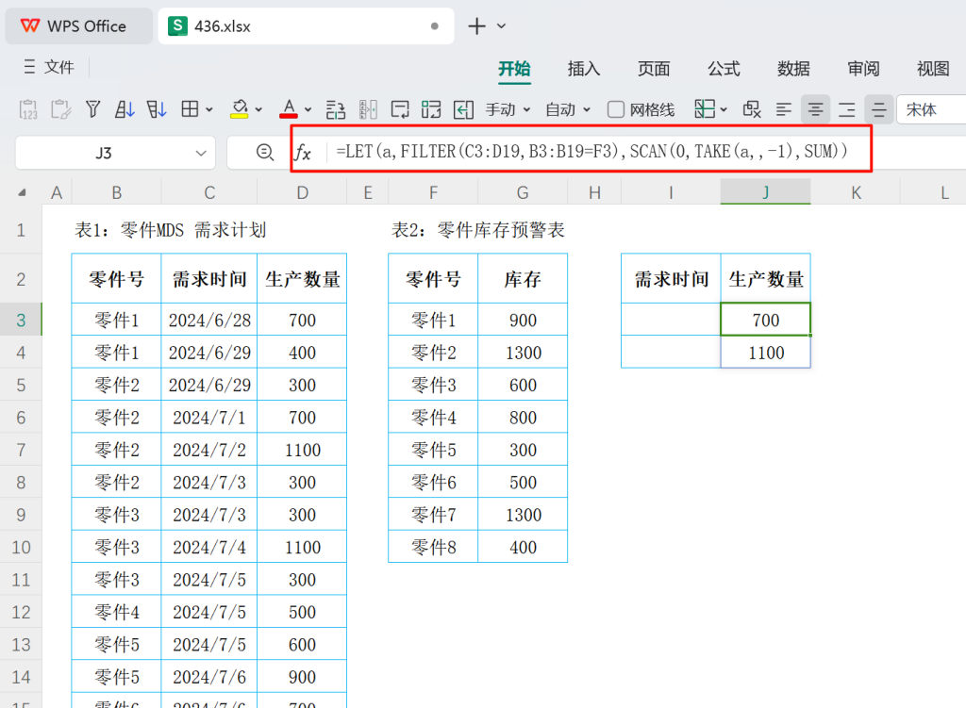The width and height of the screenshot is (966, 708).
Task: Align text left
Action: coord(784,110)
